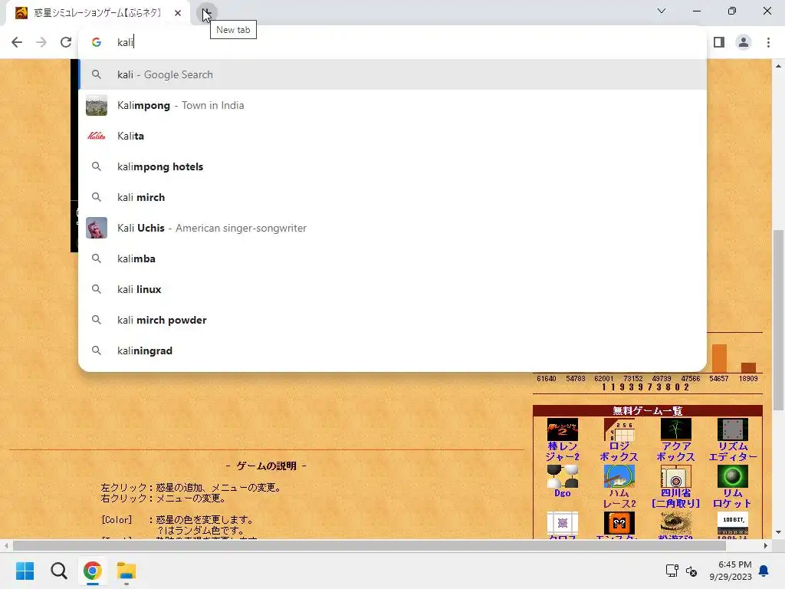Screen dimensions: 785x589
Task: Click the horizontal page scrollbar thumb
Action: pyautogui.click(x=369, y=545)
